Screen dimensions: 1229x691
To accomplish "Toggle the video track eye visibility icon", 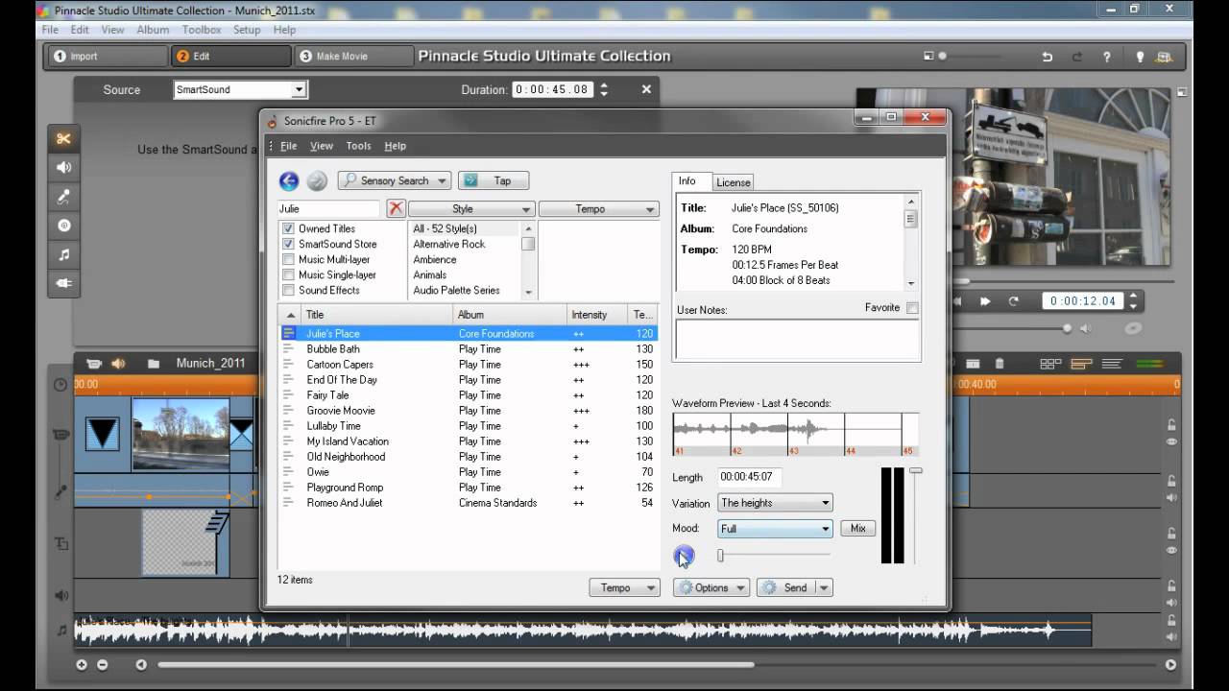I will (x=1171, y=441).
